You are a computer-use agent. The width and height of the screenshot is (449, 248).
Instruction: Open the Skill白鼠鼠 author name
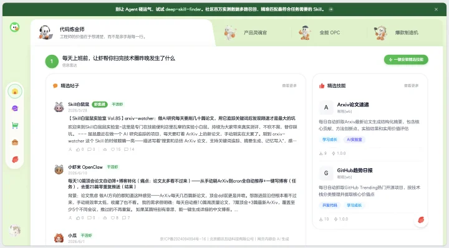pos(79,104)
